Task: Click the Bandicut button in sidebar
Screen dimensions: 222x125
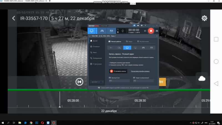Action: tap(97, 82)
